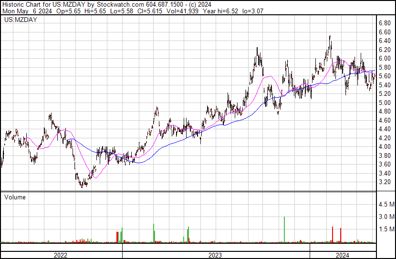Click the 6.40 price axis label
396x259 pixels.
[385, 41]
